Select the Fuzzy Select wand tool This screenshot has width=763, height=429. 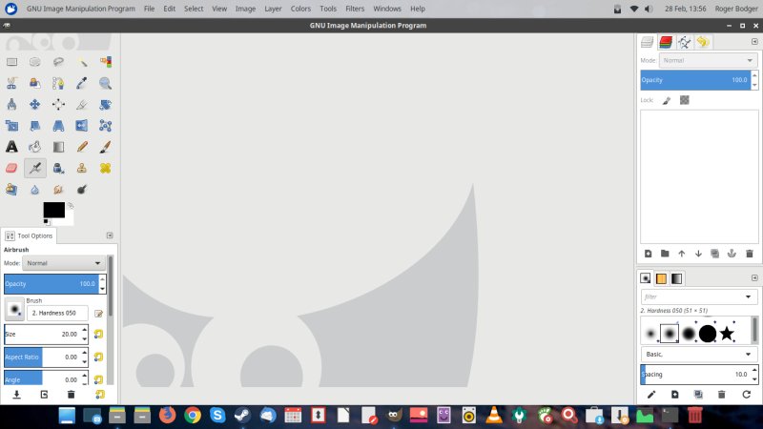(x=82, y=62)
